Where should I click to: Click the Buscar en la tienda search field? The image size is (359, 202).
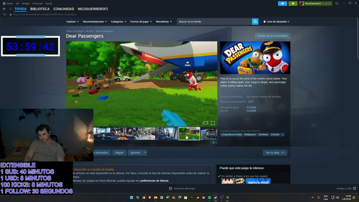click(x=214, y=22)
